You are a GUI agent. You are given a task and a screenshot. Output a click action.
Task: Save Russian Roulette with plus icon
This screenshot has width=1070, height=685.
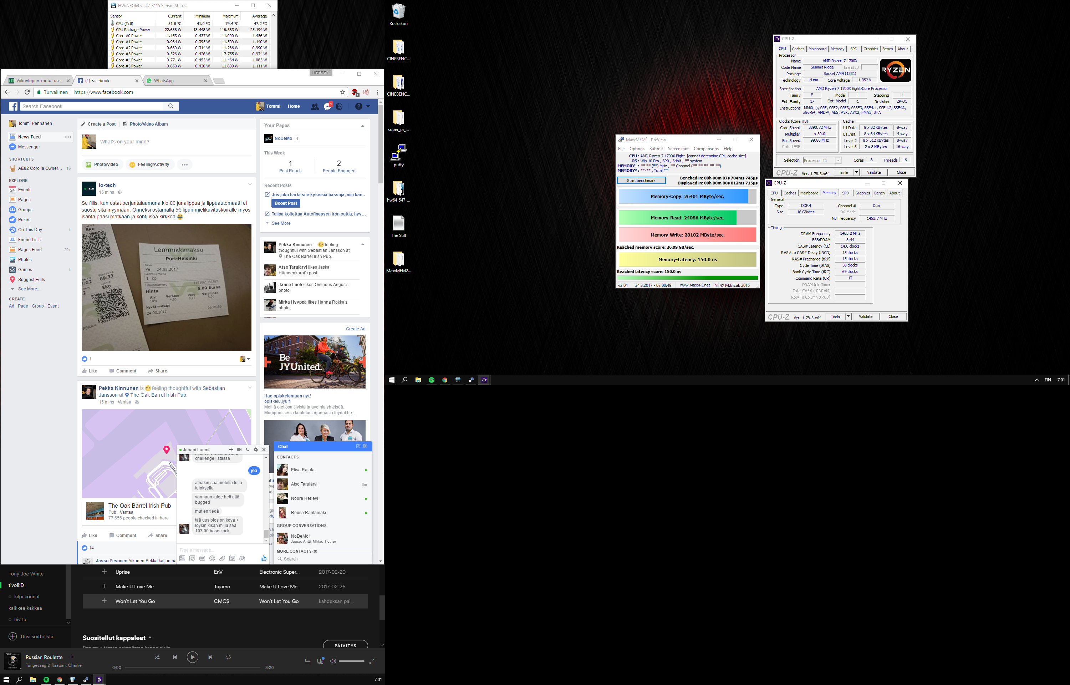tap(72, 657)
